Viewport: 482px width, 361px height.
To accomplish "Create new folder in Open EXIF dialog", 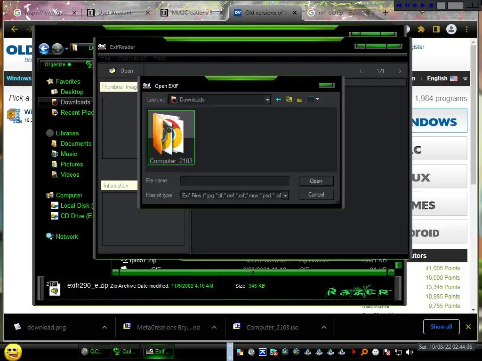I will pyautogui.click(x=299, y=100).
